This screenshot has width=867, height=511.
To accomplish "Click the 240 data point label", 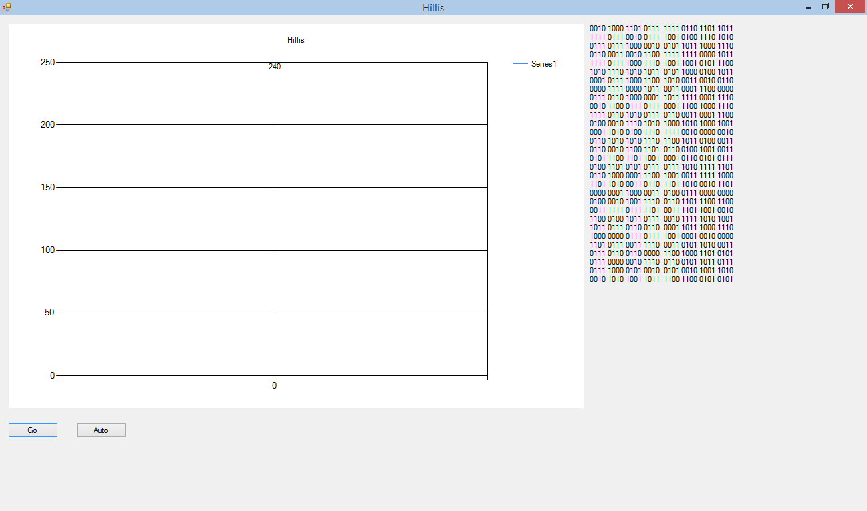I will point(275,67).
